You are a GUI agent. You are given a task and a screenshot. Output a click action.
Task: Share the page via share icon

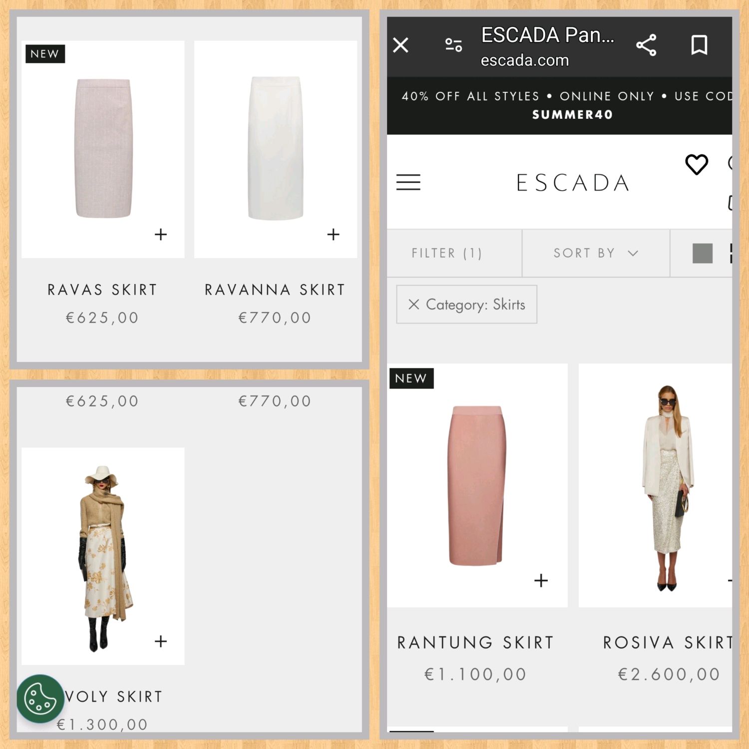[x=646, y=45]
